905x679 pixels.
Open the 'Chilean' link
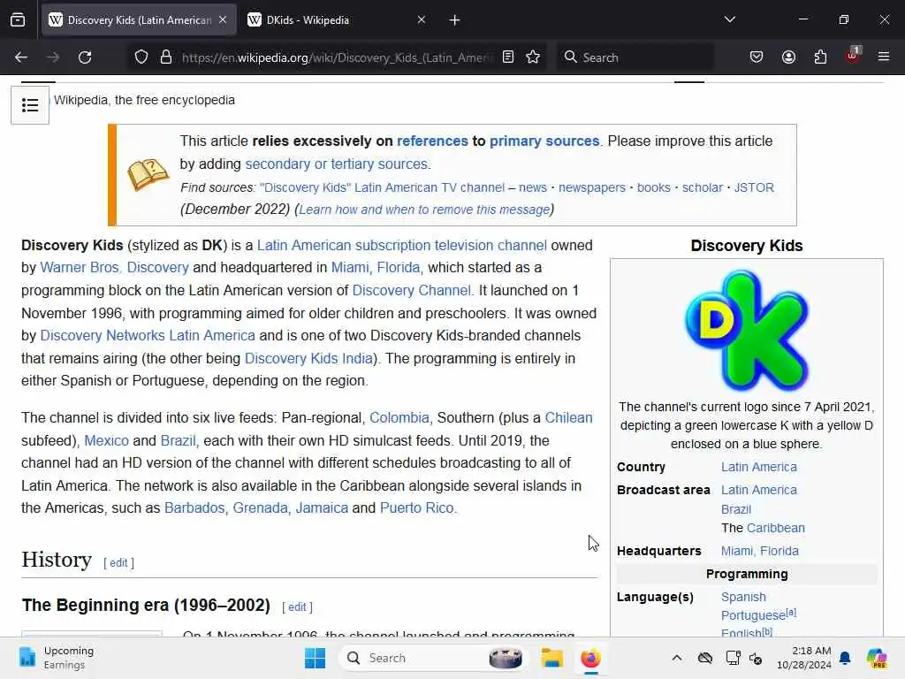568,418
